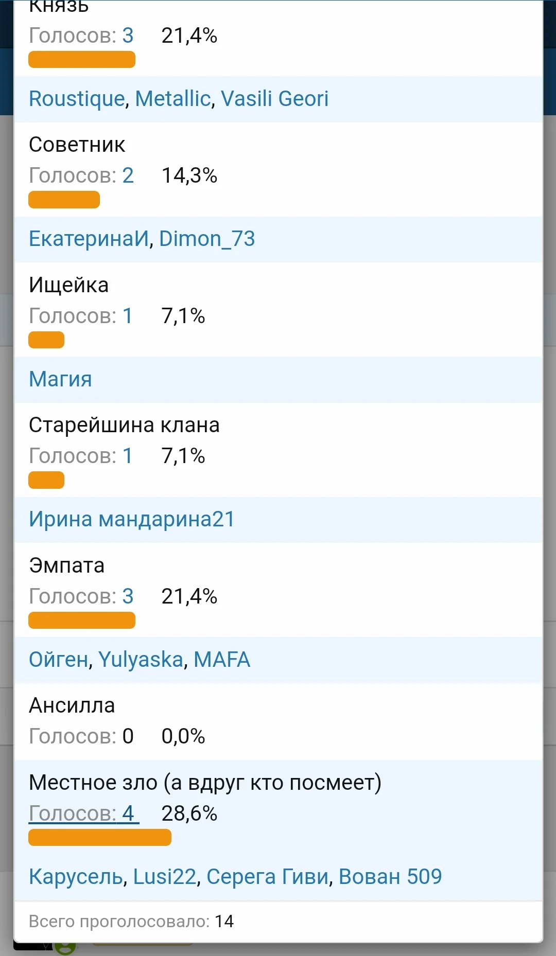The image size is (556, 956).
Task: Click the ЕкатеринаИ username
Action: coord(89,239)
